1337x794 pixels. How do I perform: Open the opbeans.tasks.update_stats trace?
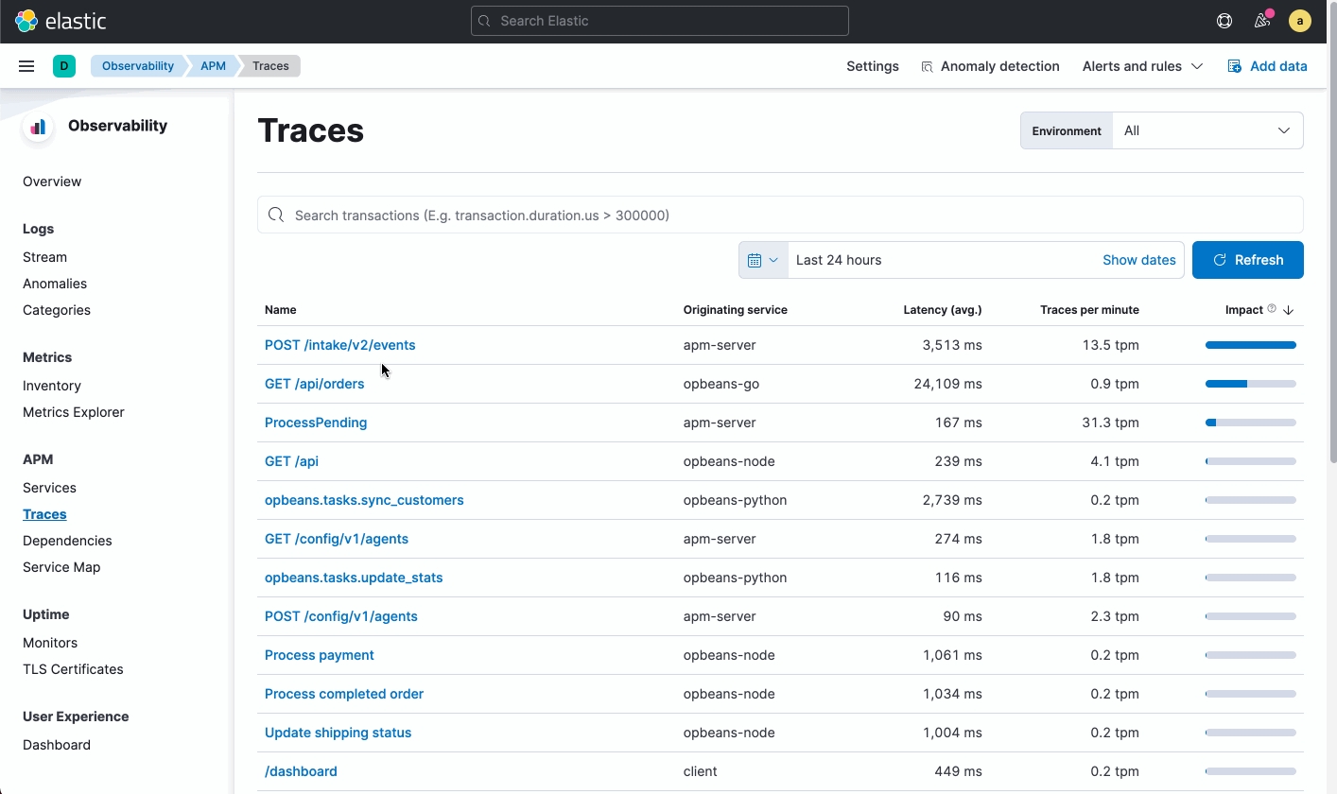[354, 578]
